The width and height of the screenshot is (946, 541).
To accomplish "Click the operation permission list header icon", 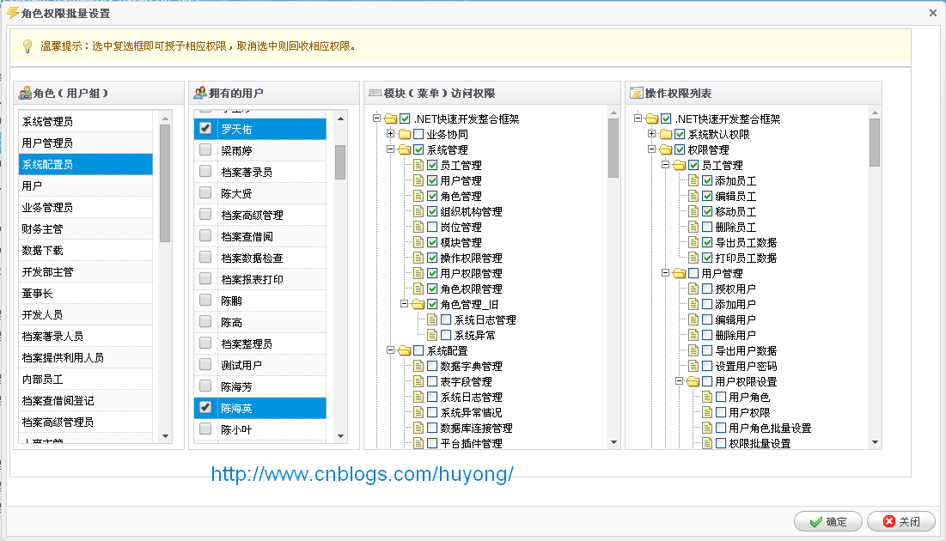I will point(637,93).
